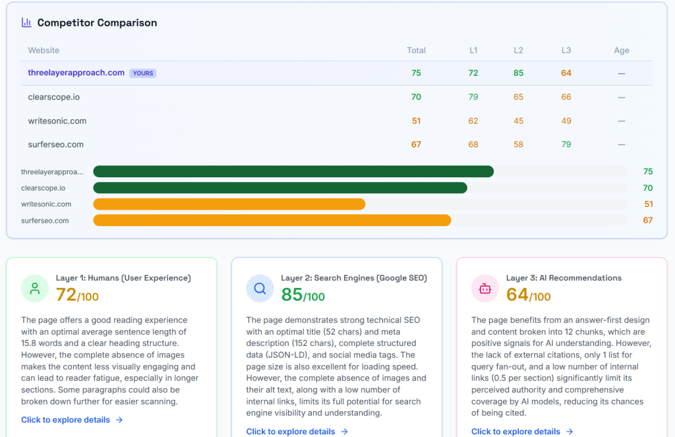Click the threelayerapproa... chart label
This screenshot has width=675, height=437.
click(x=52, y=172)
